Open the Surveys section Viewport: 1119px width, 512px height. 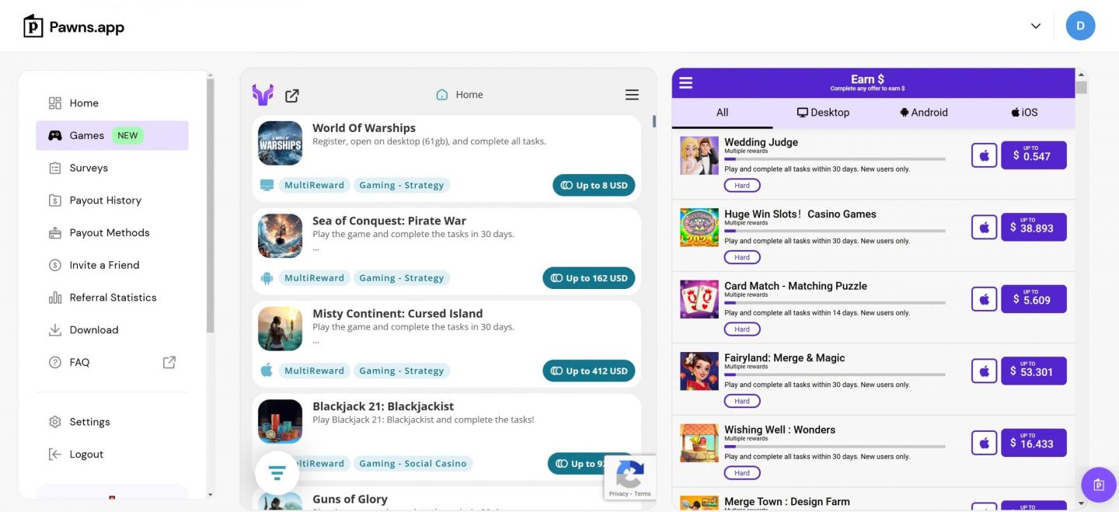click(89, 167)
